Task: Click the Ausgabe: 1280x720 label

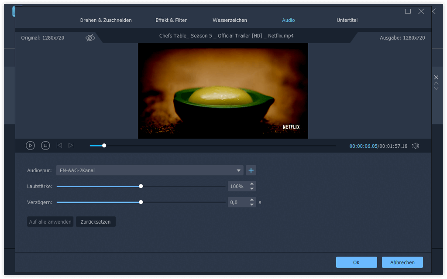Action: point(402,37)
